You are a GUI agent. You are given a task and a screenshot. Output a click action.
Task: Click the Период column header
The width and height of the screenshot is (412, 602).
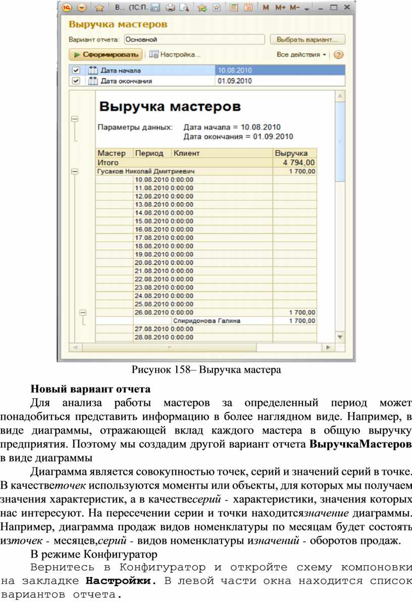click(152, 153)
